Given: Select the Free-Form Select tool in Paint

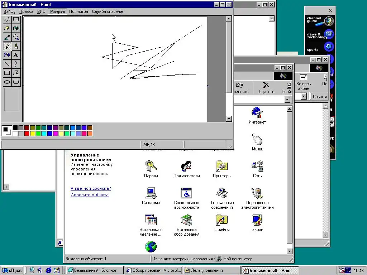Looking at the screenshot, I should pos(7,19).
